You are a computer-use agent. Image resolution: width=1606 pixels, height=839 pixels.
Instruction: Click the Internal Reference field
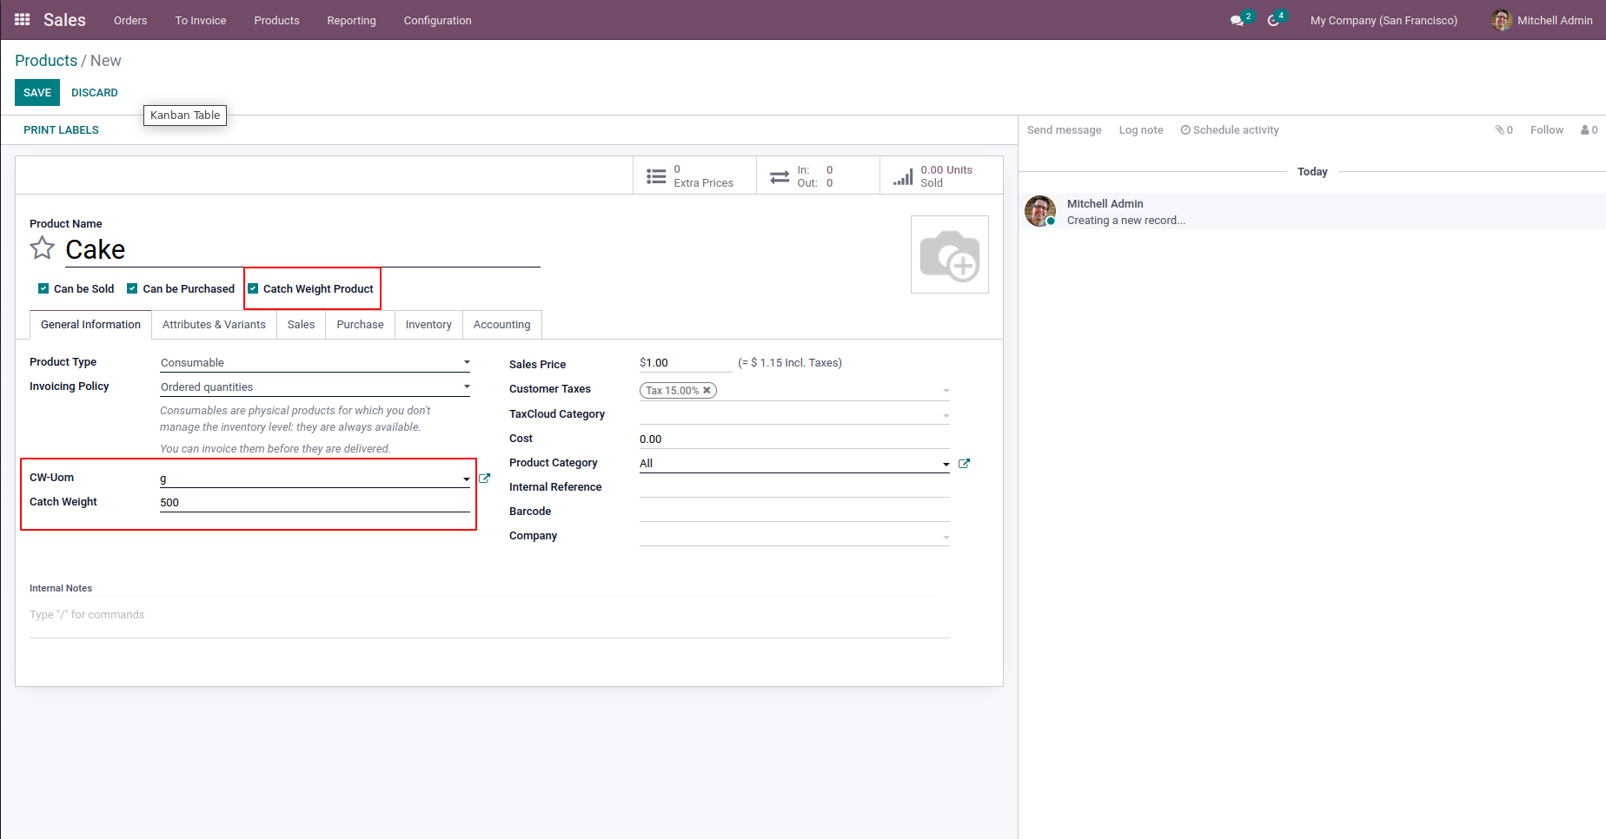(794, 487)
